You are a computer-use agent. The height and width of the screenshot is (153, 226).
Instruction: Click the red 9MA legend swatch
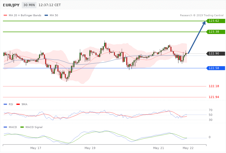pyautogui.click(x=18, y=104)
